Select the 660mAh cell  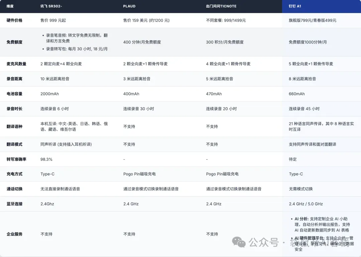[x=297, y=94]
